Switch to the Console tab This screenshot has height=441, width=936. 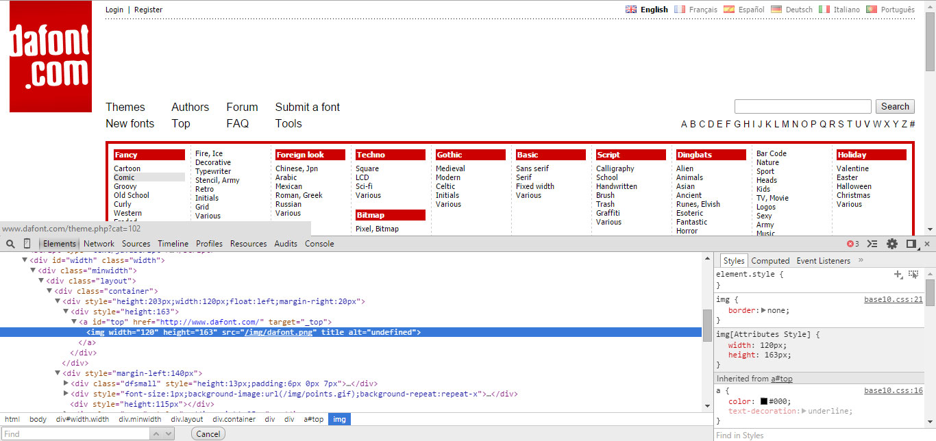(x=319, y=244)
